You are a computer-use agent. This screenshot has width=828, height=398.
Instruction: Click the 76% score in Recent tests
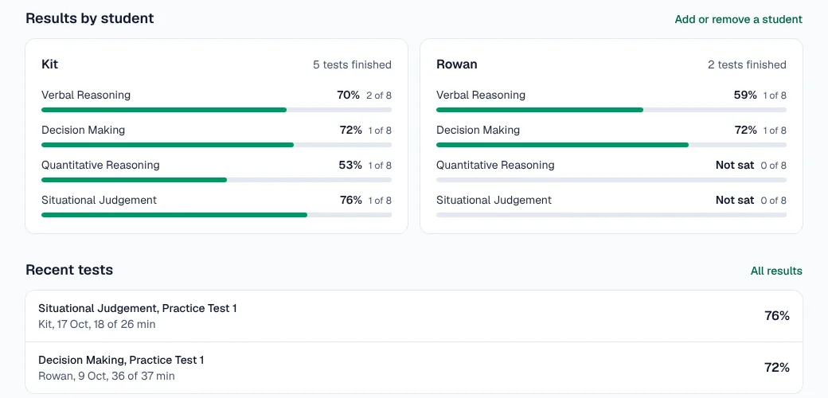coord(777,316)
